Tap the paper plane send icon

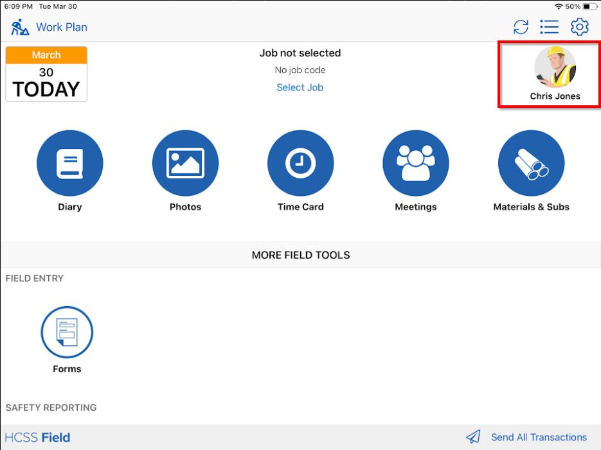pos(474,437)
